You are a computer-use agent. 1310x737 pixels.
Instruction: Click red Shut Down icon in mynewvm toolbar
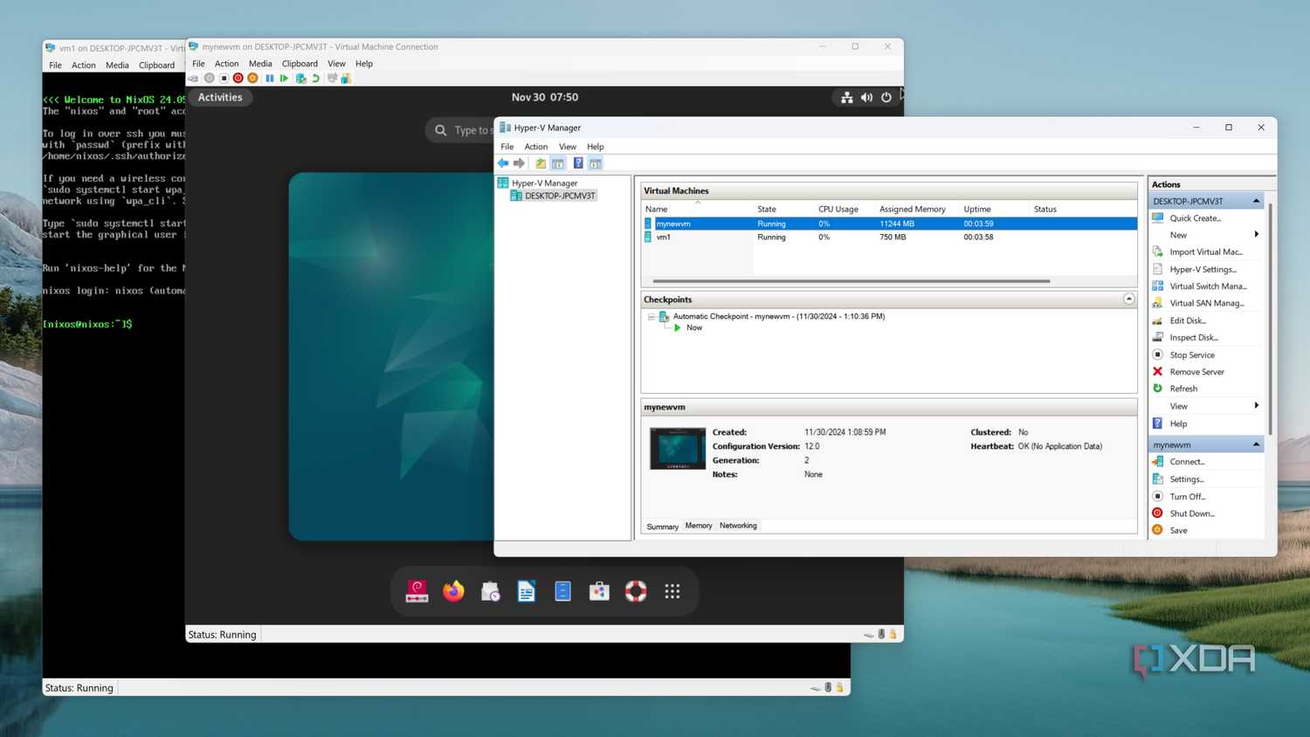coord(238,79)
